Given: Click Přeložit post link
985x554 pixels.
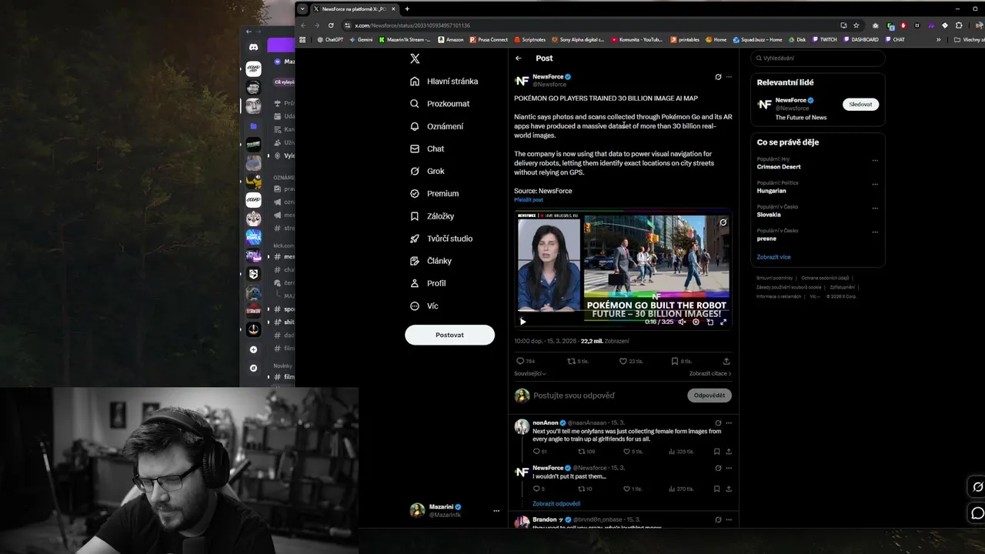Looking at the screenshot, I should [x=529, y=200].
